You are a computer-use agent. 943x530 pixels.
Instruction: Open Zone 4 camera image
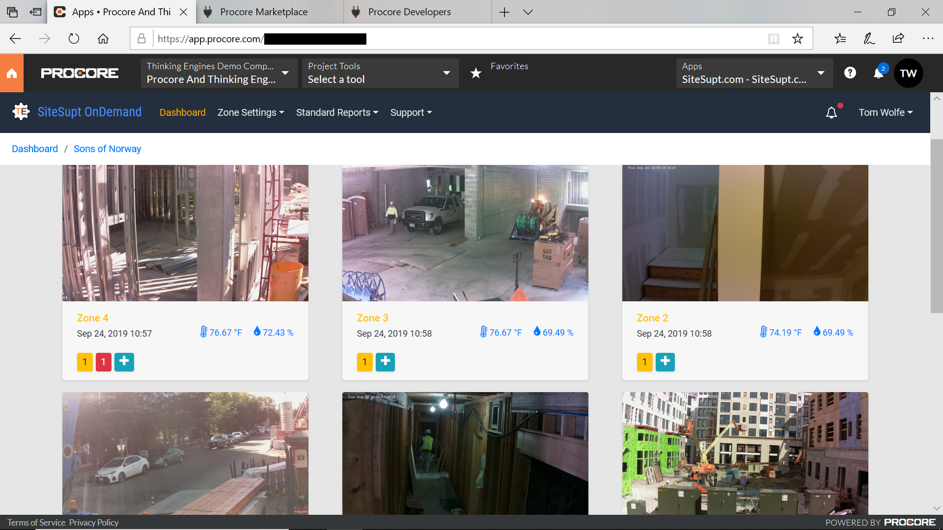(185, 233)
